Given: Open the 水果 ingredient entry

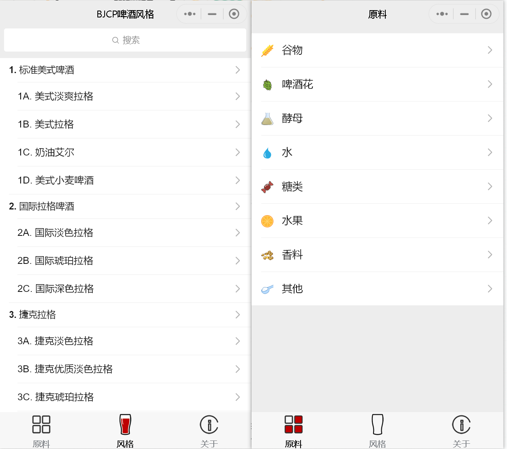Looking at the screenshot, I should pos(377,220).
